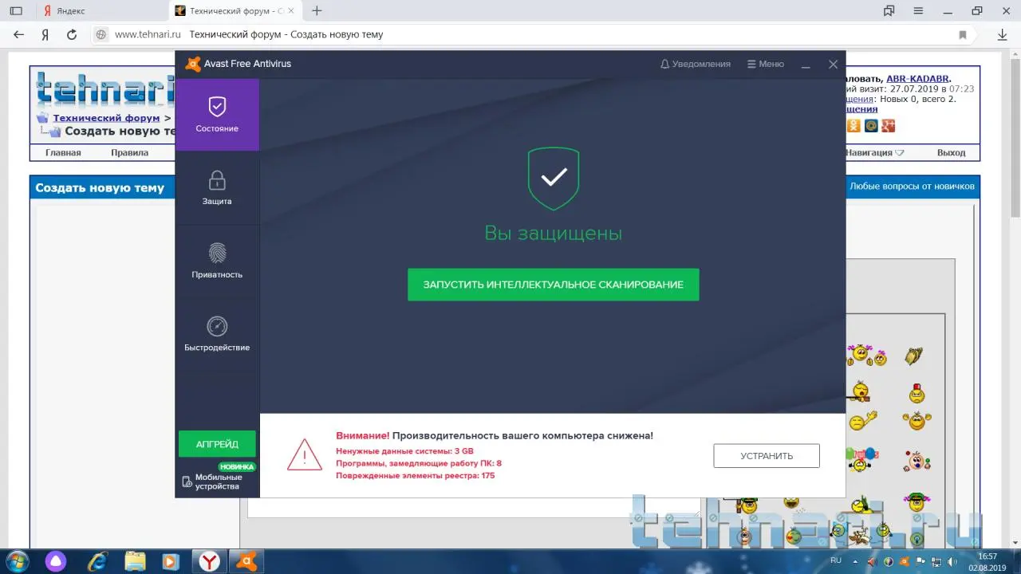
Task: Click the Любые вопросы от новичков header text
Action: point(912,187)
